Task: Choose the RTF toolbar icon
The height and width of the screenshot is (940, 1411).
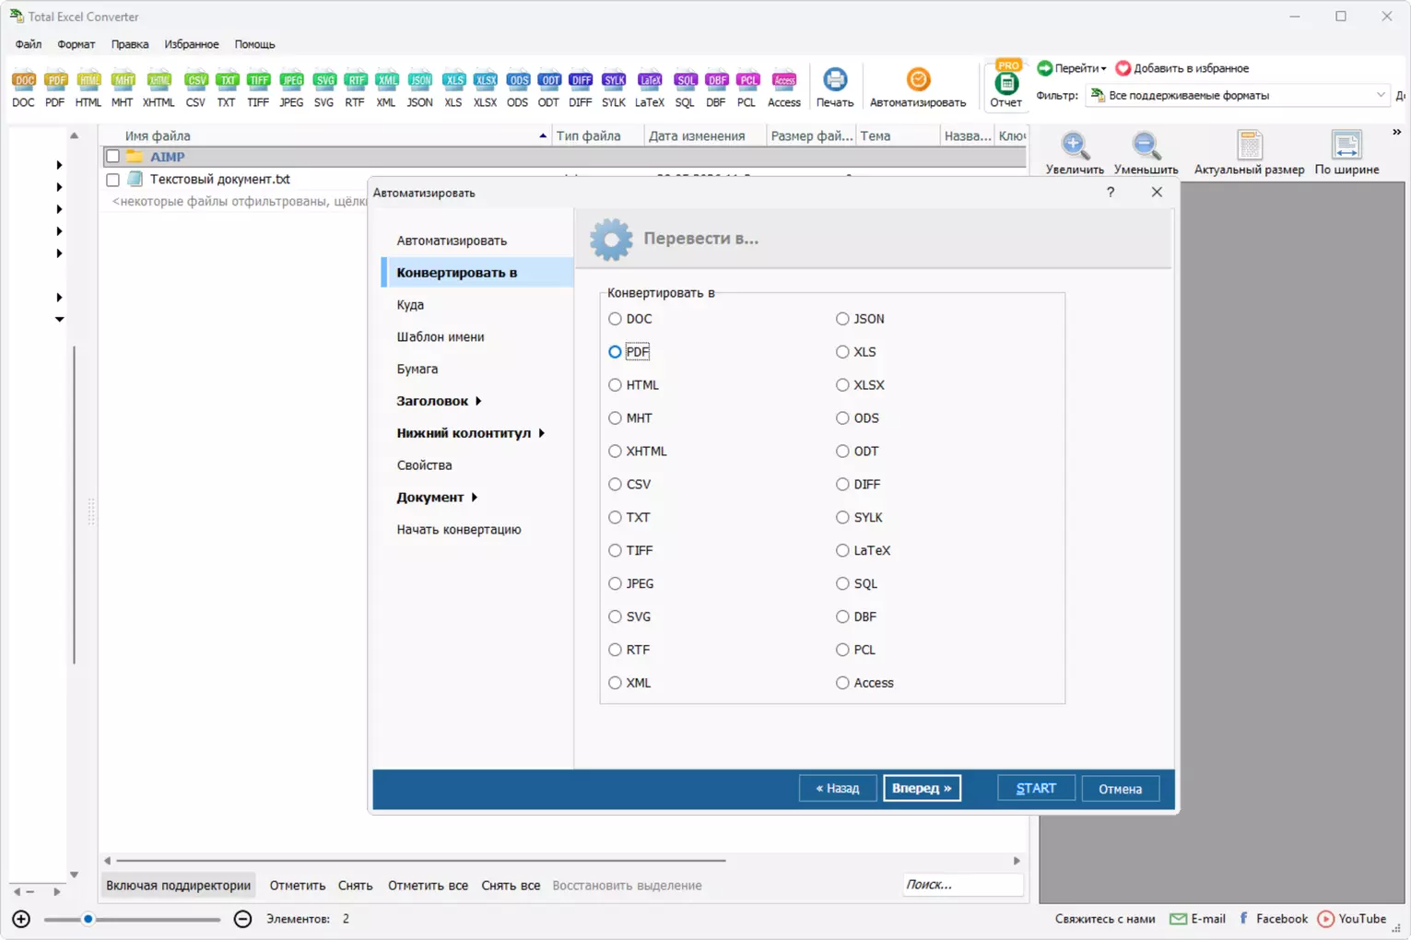Action: click(355, 88)
